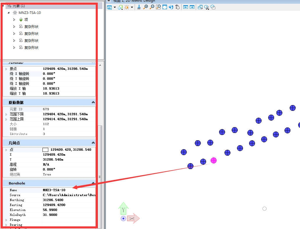This screenshot has width=300, height=229.
Task: Click the magenta selected borehole point
Action: 214,161
